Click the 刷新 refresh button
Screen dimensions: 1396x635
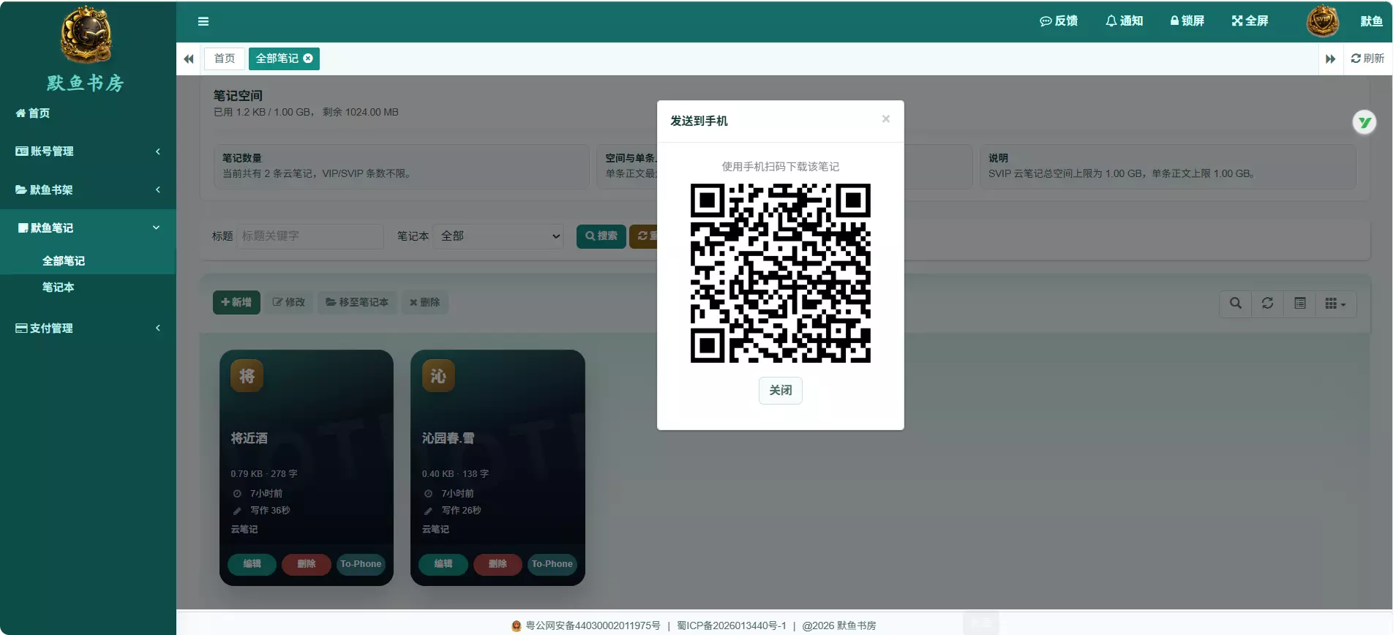point(1367,59)
